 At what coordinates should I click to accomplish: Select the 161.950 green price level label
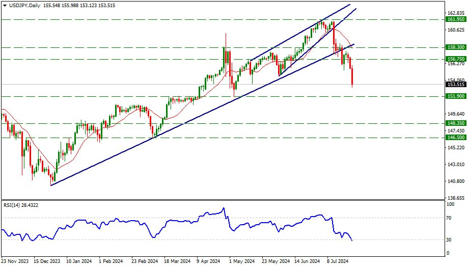click(456, 19)
